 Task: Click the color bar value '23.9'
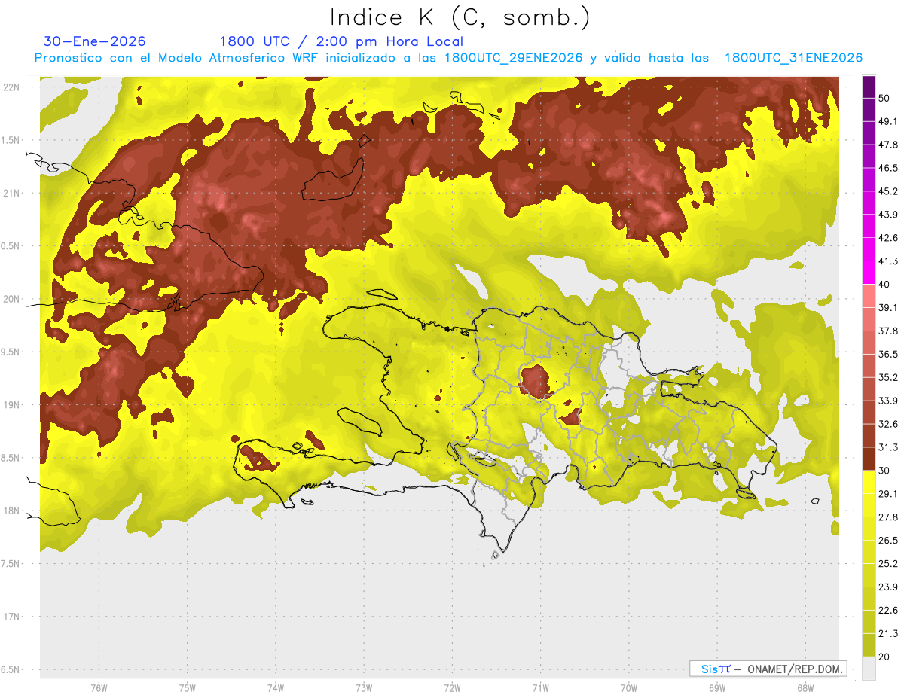pos(888,587)
